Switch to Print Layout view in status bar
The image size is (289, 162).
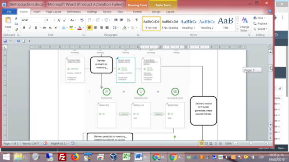click(x=201, y=144)
